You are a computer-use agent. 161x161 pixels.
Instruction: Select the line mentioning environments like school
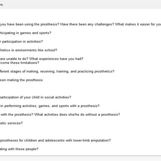pyautogui.click(x=28, y=50)
